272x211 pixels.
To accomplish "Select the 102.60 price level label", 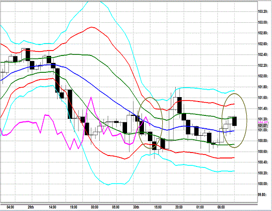I will click(x=263, y=44).
